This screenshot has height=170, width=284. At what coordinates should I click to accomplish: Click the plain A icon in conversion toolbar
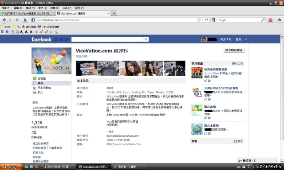pyautogui.click(x=31, y=32)
